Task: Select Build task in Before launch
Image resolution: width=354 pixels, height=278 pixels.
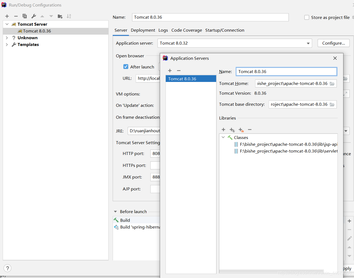Action: pos(137,220)
